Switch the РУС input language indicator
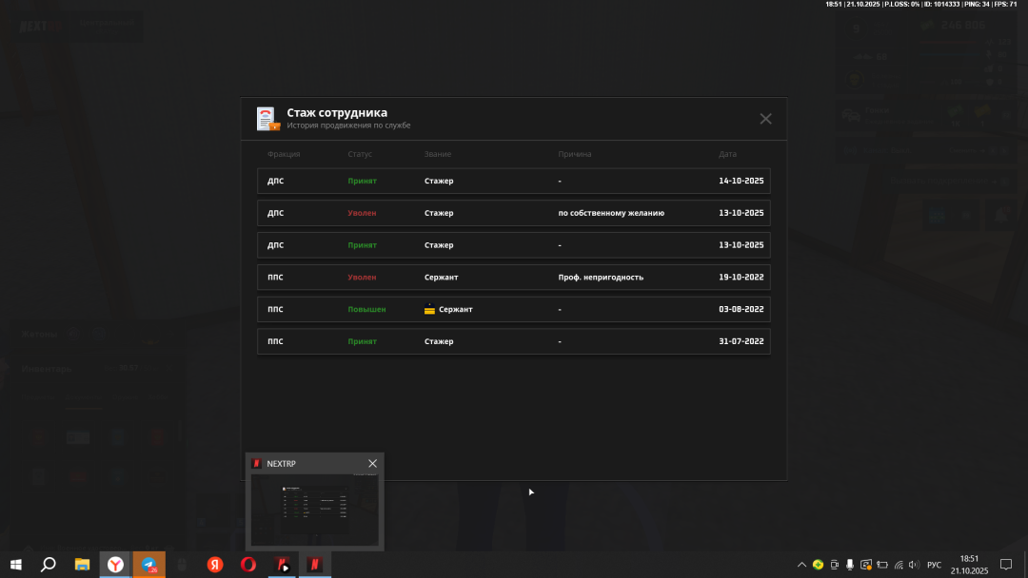 click(x=934, y=565)
